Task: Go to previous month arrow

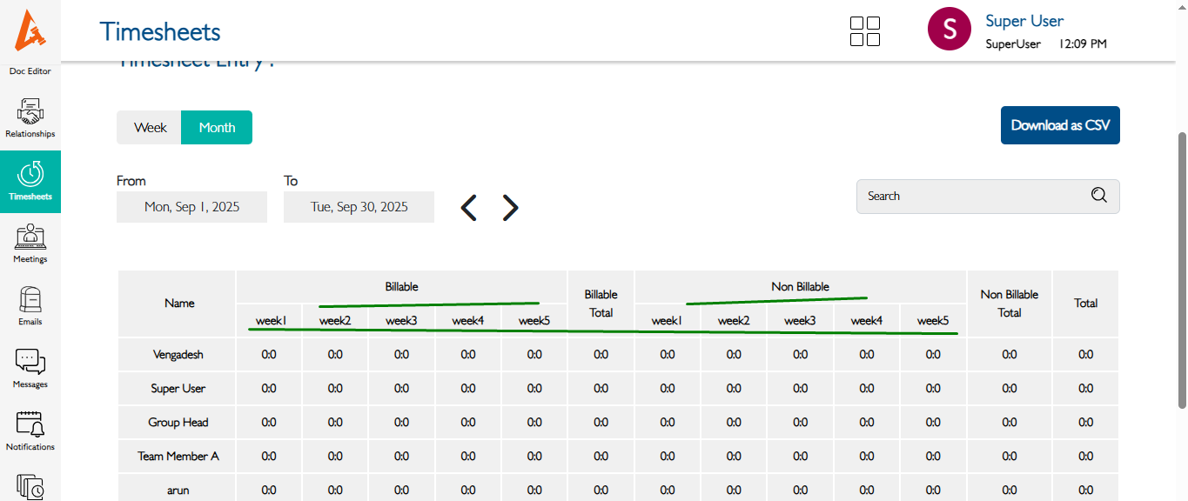Action: 468,208
